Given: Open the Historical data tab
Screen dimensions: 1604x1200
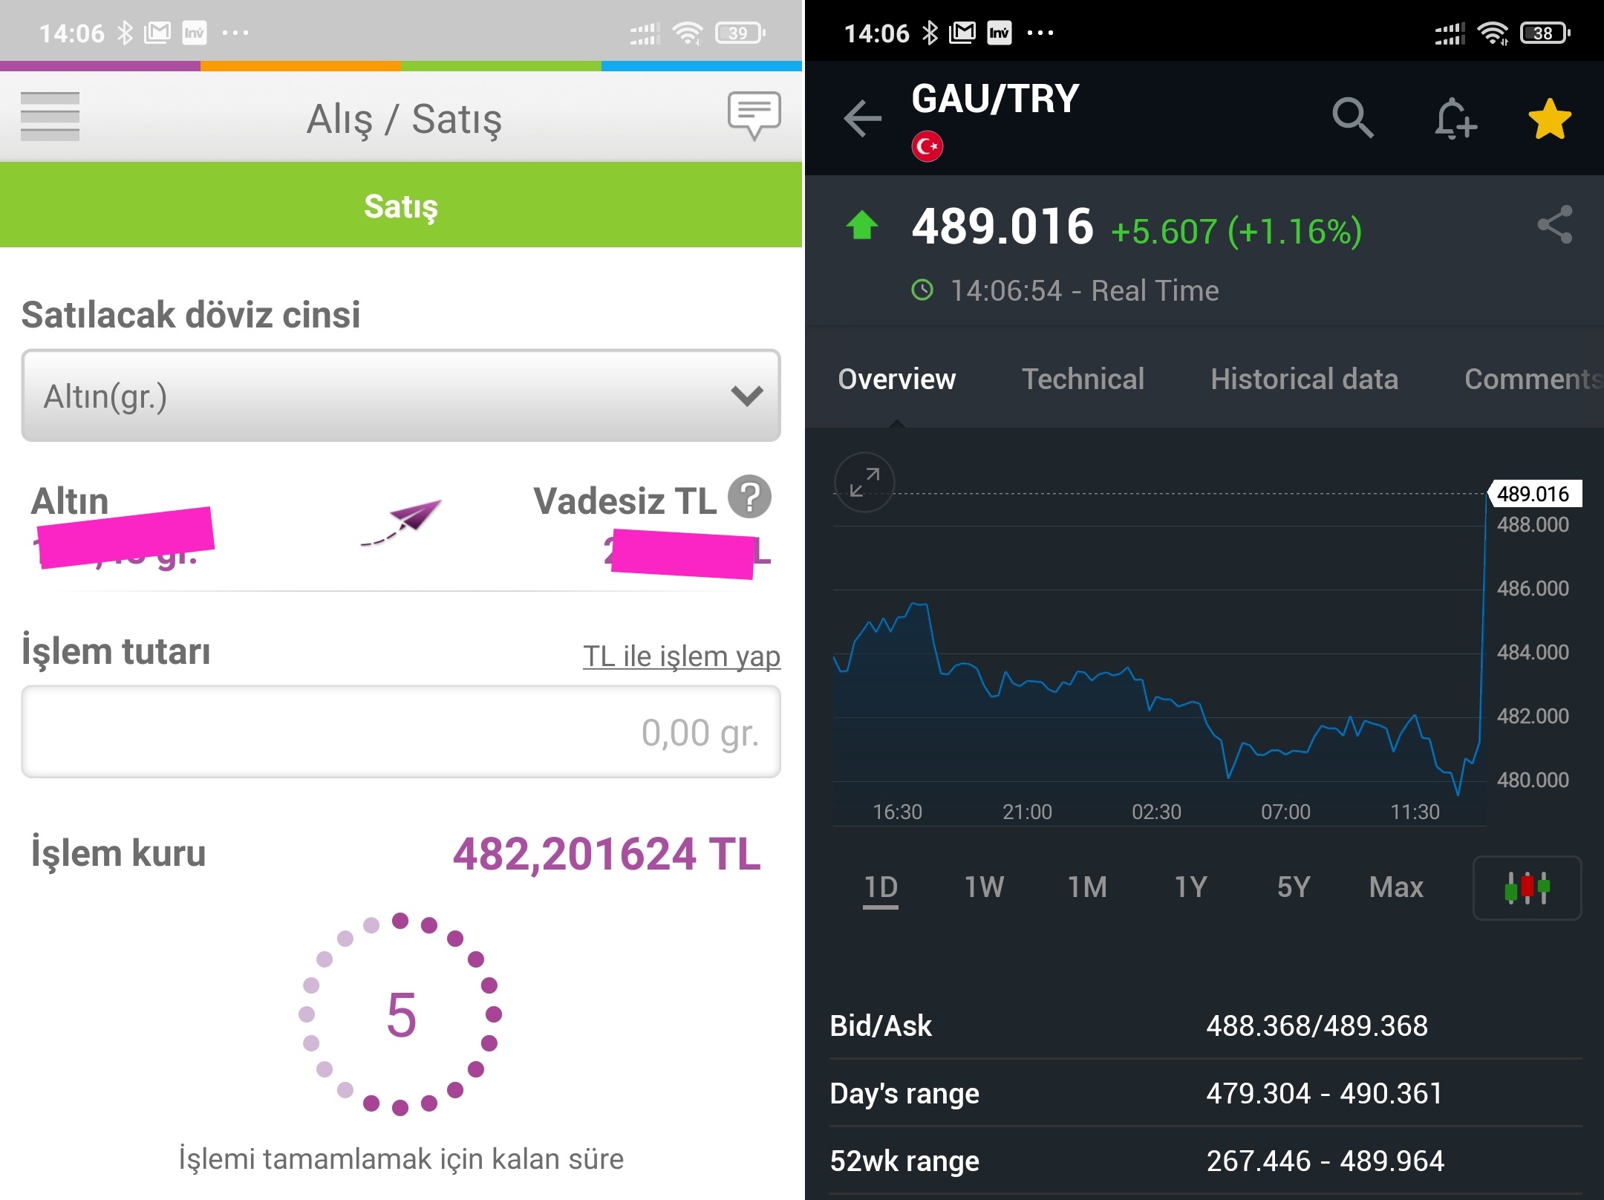Looking at the screenshot, I should pyautogui.click(x=1304, y=379).
